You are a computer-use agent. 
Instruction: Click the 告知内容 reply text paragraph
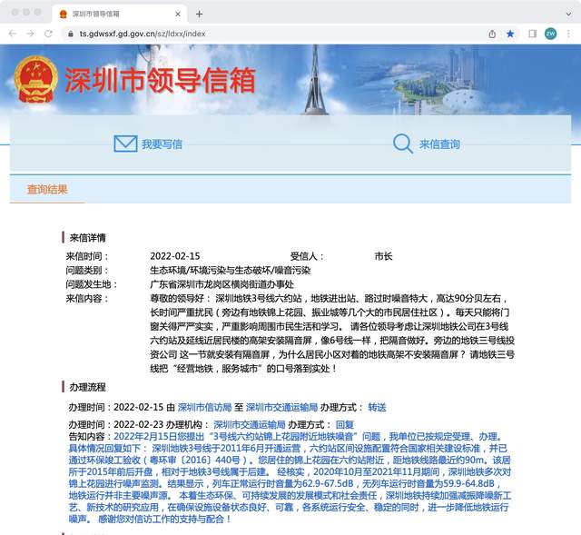tap(290, 478)
